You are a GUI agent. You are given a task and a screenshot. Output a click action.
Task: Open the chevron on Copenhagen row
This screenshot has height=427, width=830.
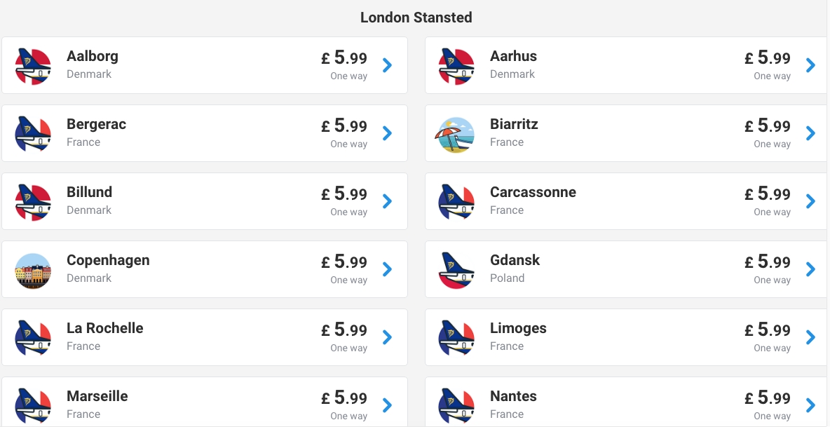pos(387,269)
